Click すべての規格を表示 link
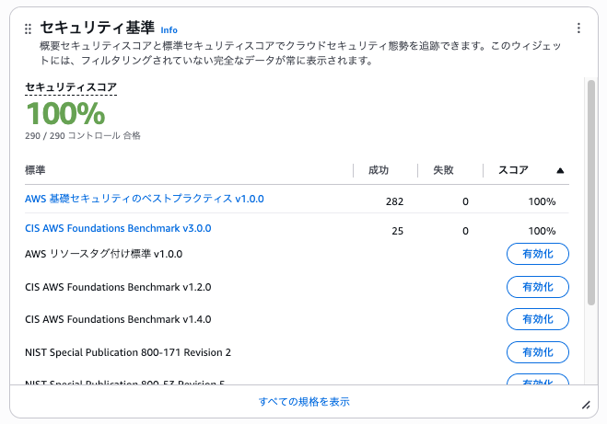The image size is (607, 424). tap(304, 402)
